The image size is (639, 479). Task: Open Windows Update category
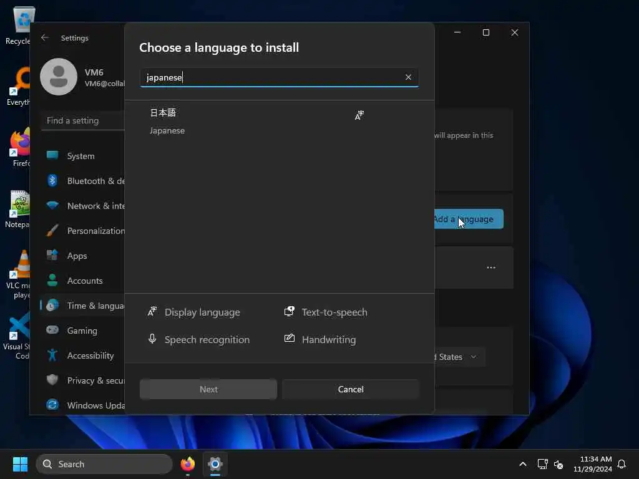pos(83,405)
